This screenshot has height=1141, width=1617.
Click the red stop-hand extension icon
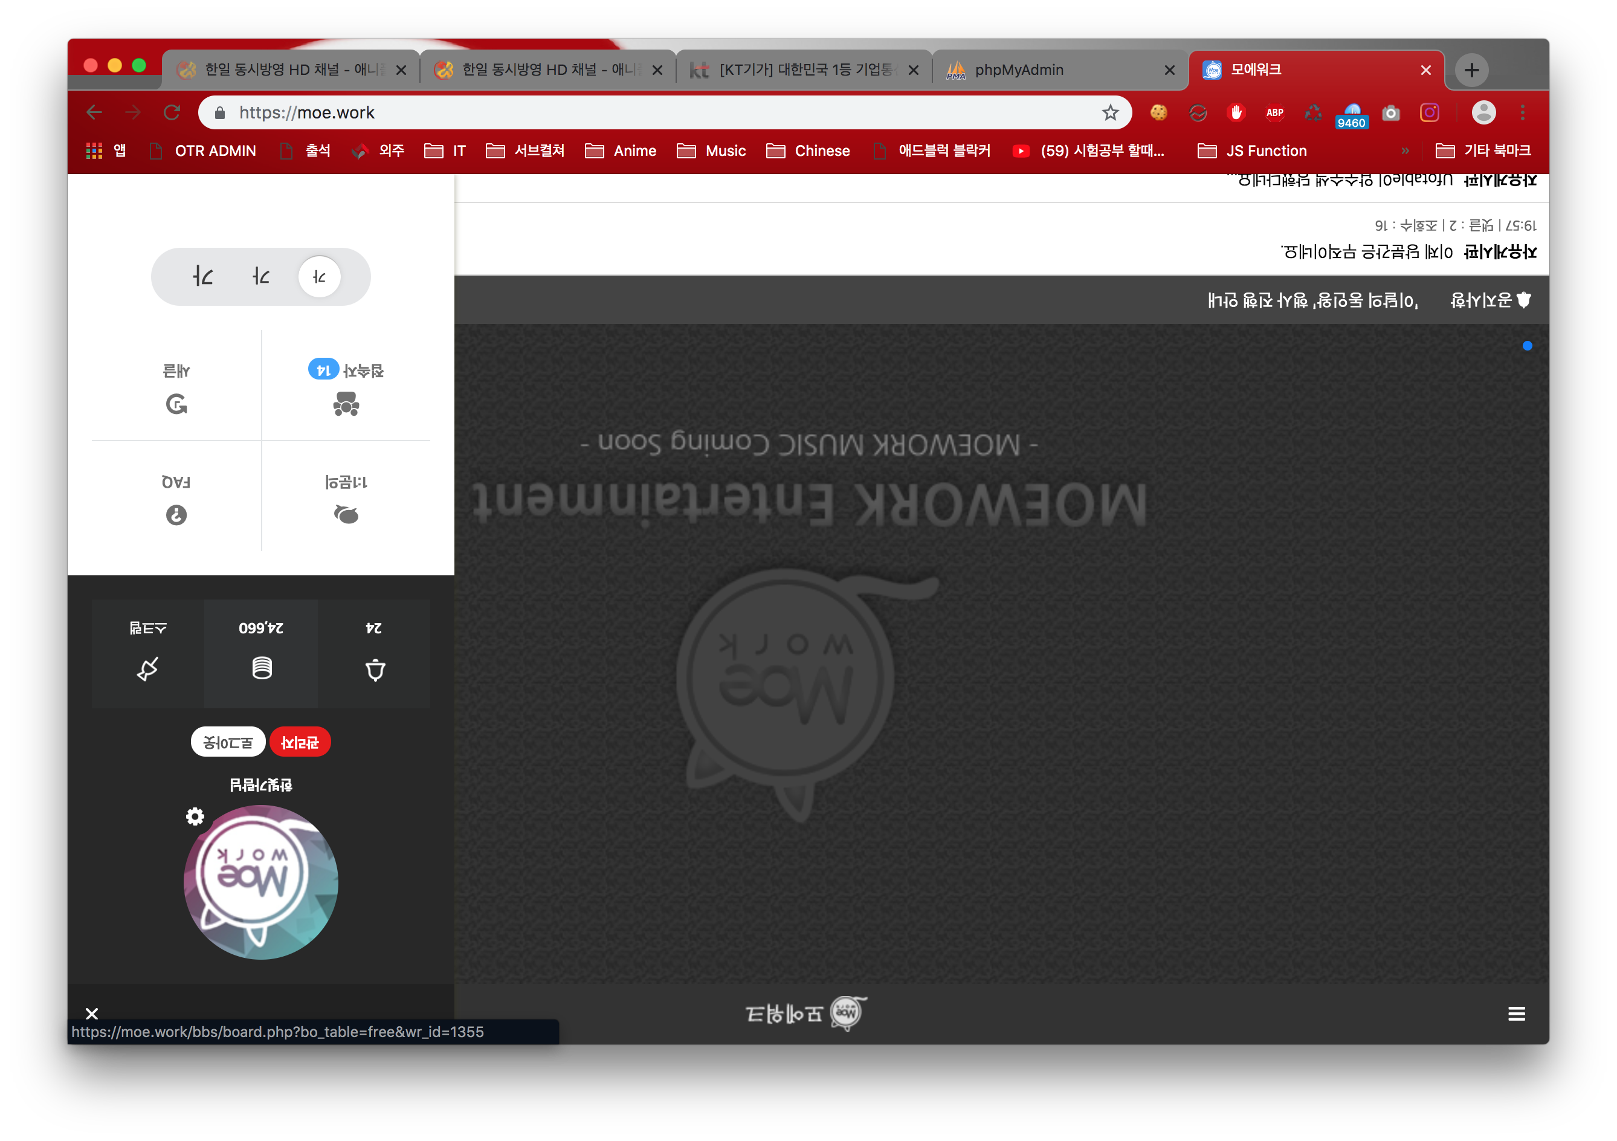pyautogui.click(x=1236, y=112)
